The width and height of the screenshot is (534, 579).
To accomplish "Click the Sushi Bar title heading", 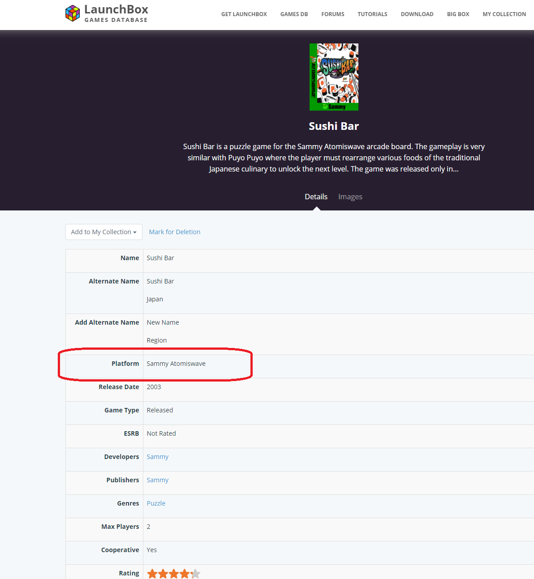I will click(334, 126).
